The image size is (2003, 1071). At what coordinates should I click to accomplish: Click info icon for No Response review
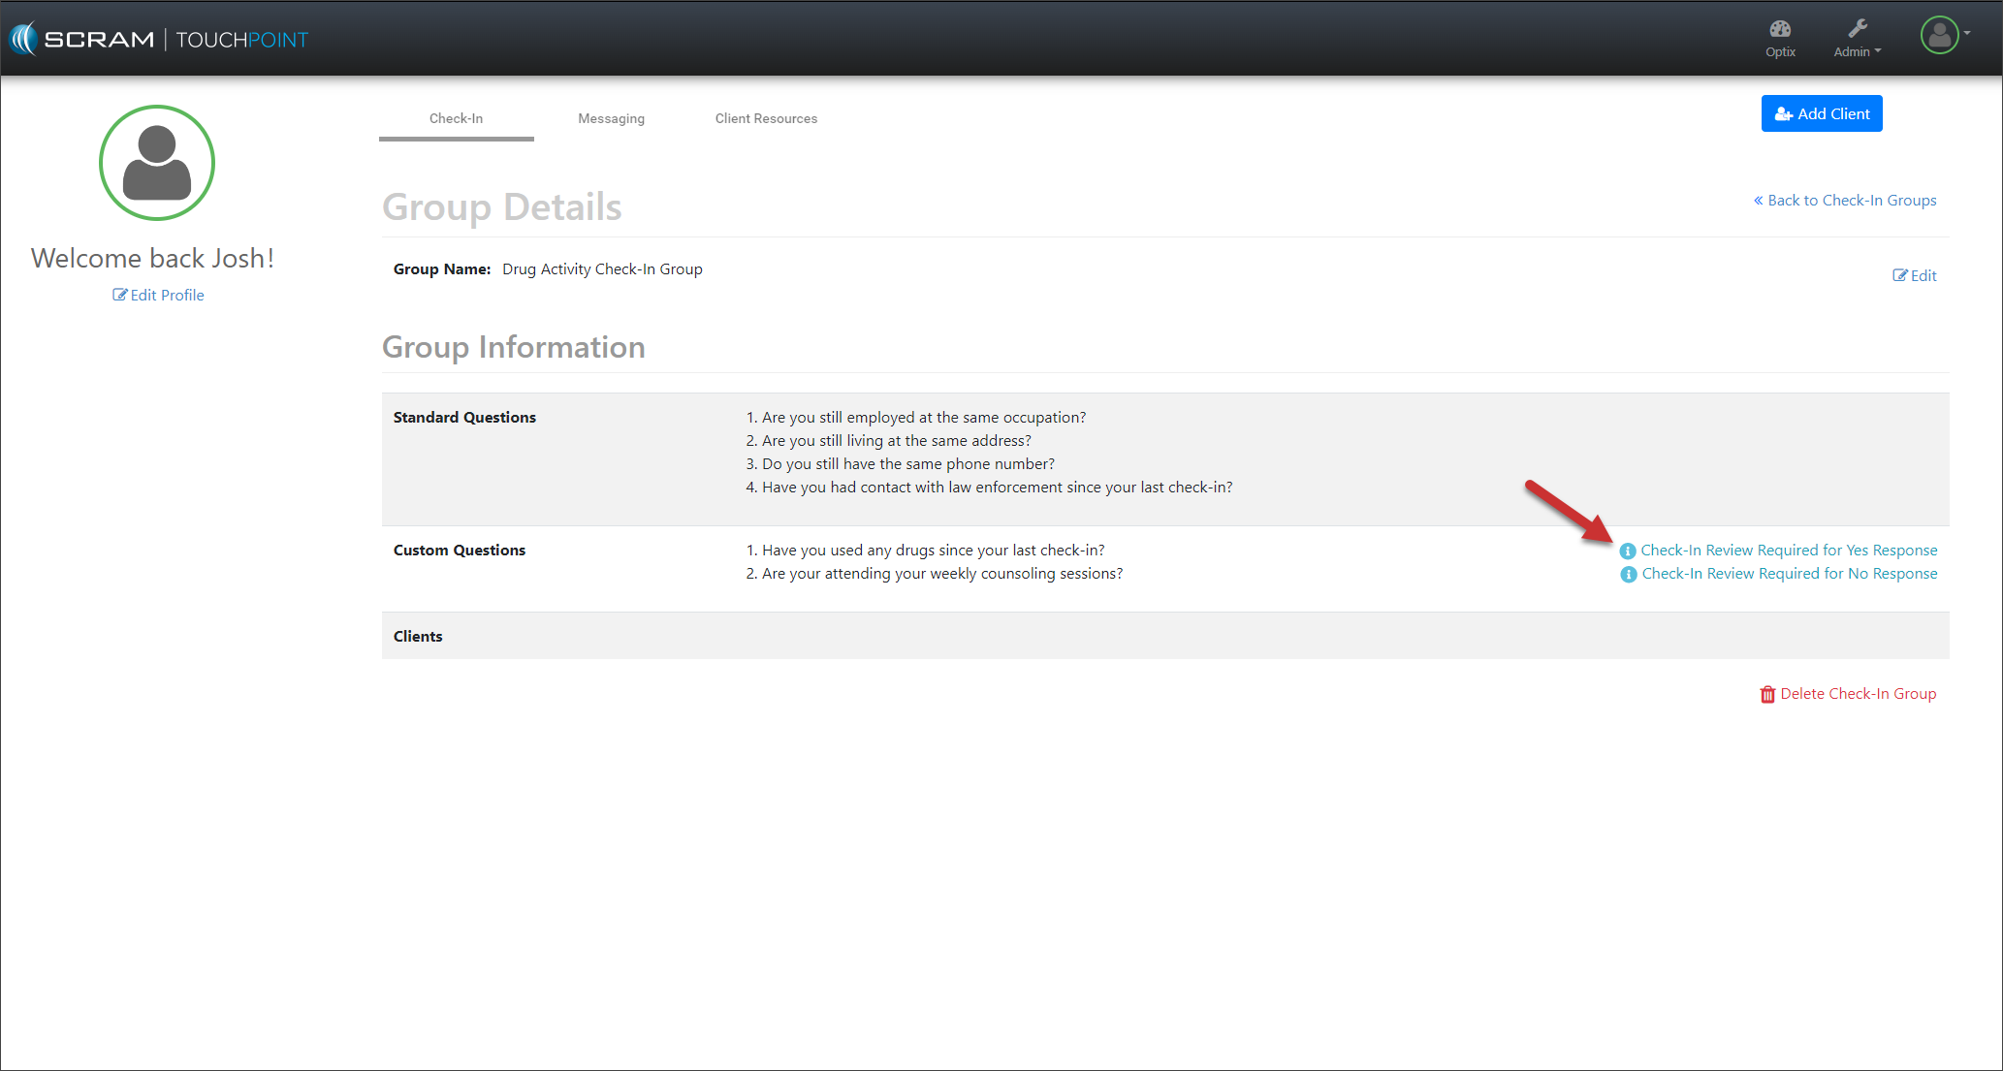pos(1629,574)
